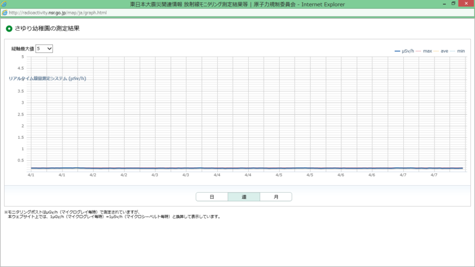This screenshot has height=267, width=475.
Task: Close the Internet Explorer window
Action: (x=466, y=4)
